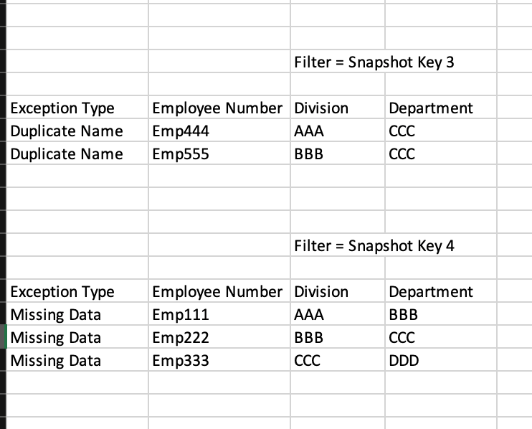Image resolution: width=532 pixels, height=429 pixels.
Task: Select Duplicate Name cell beside Emp555
Action: tap(77, 154)
